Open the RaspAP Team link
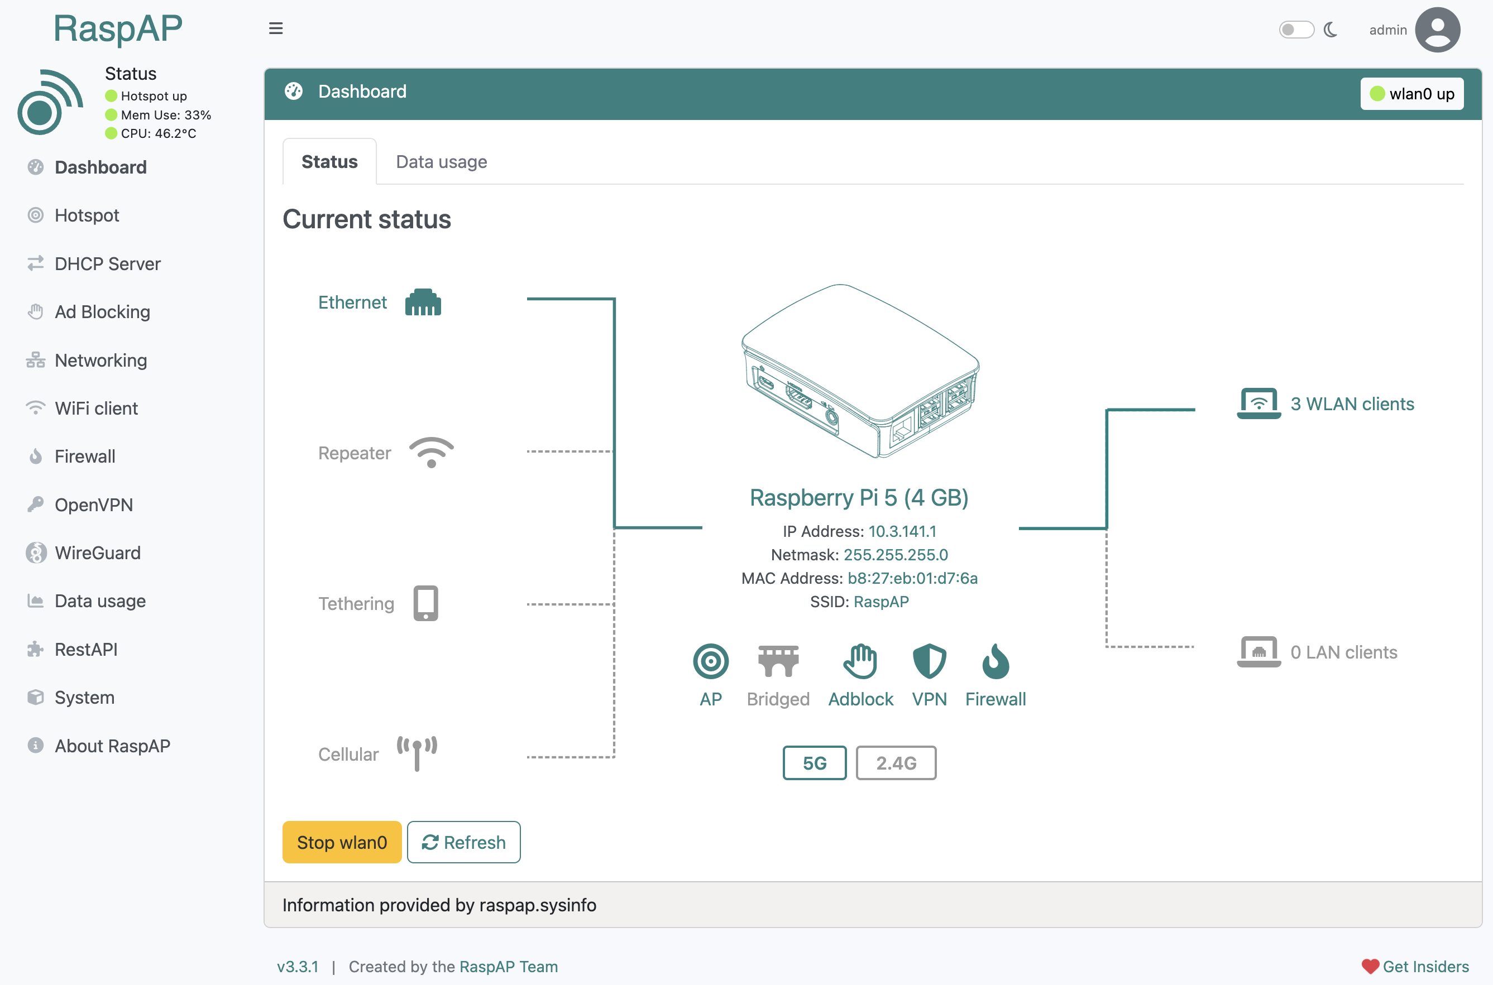 [508, 966]
